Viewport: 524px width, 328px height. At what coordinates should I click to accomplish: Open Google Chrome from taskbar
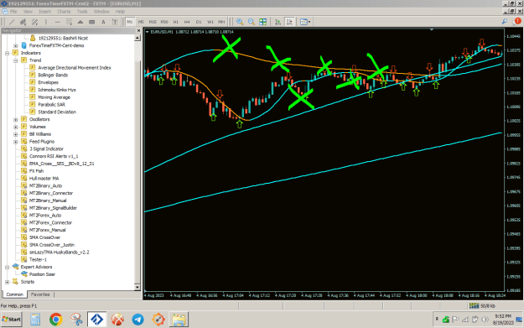pyautogui.click(x=56, y=320)
